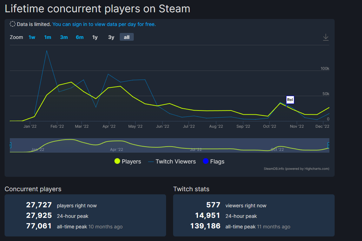Select the 1m zoom range
This screenshot has width=362, height=241.
[47, 37]
